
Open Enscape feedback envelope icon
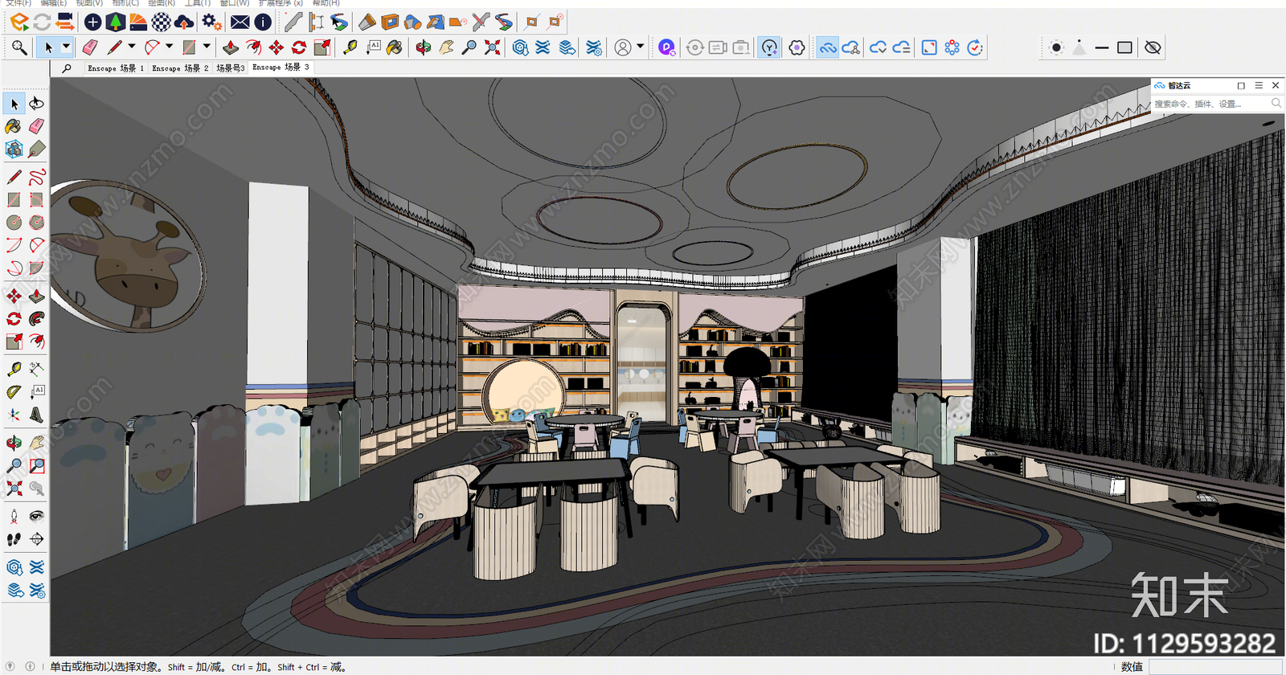pyautogui.click(x=240, y=22)
